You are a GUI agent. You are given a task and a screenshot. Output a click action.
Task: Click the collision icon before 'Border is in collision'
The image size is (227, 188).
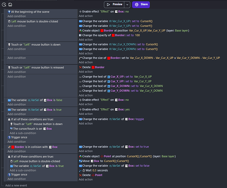(x=9, y=147)
